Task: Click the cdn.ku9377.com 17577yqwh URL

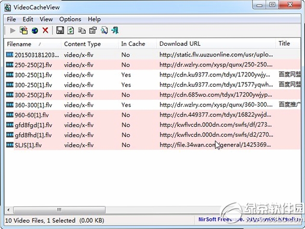Action: 216,85
